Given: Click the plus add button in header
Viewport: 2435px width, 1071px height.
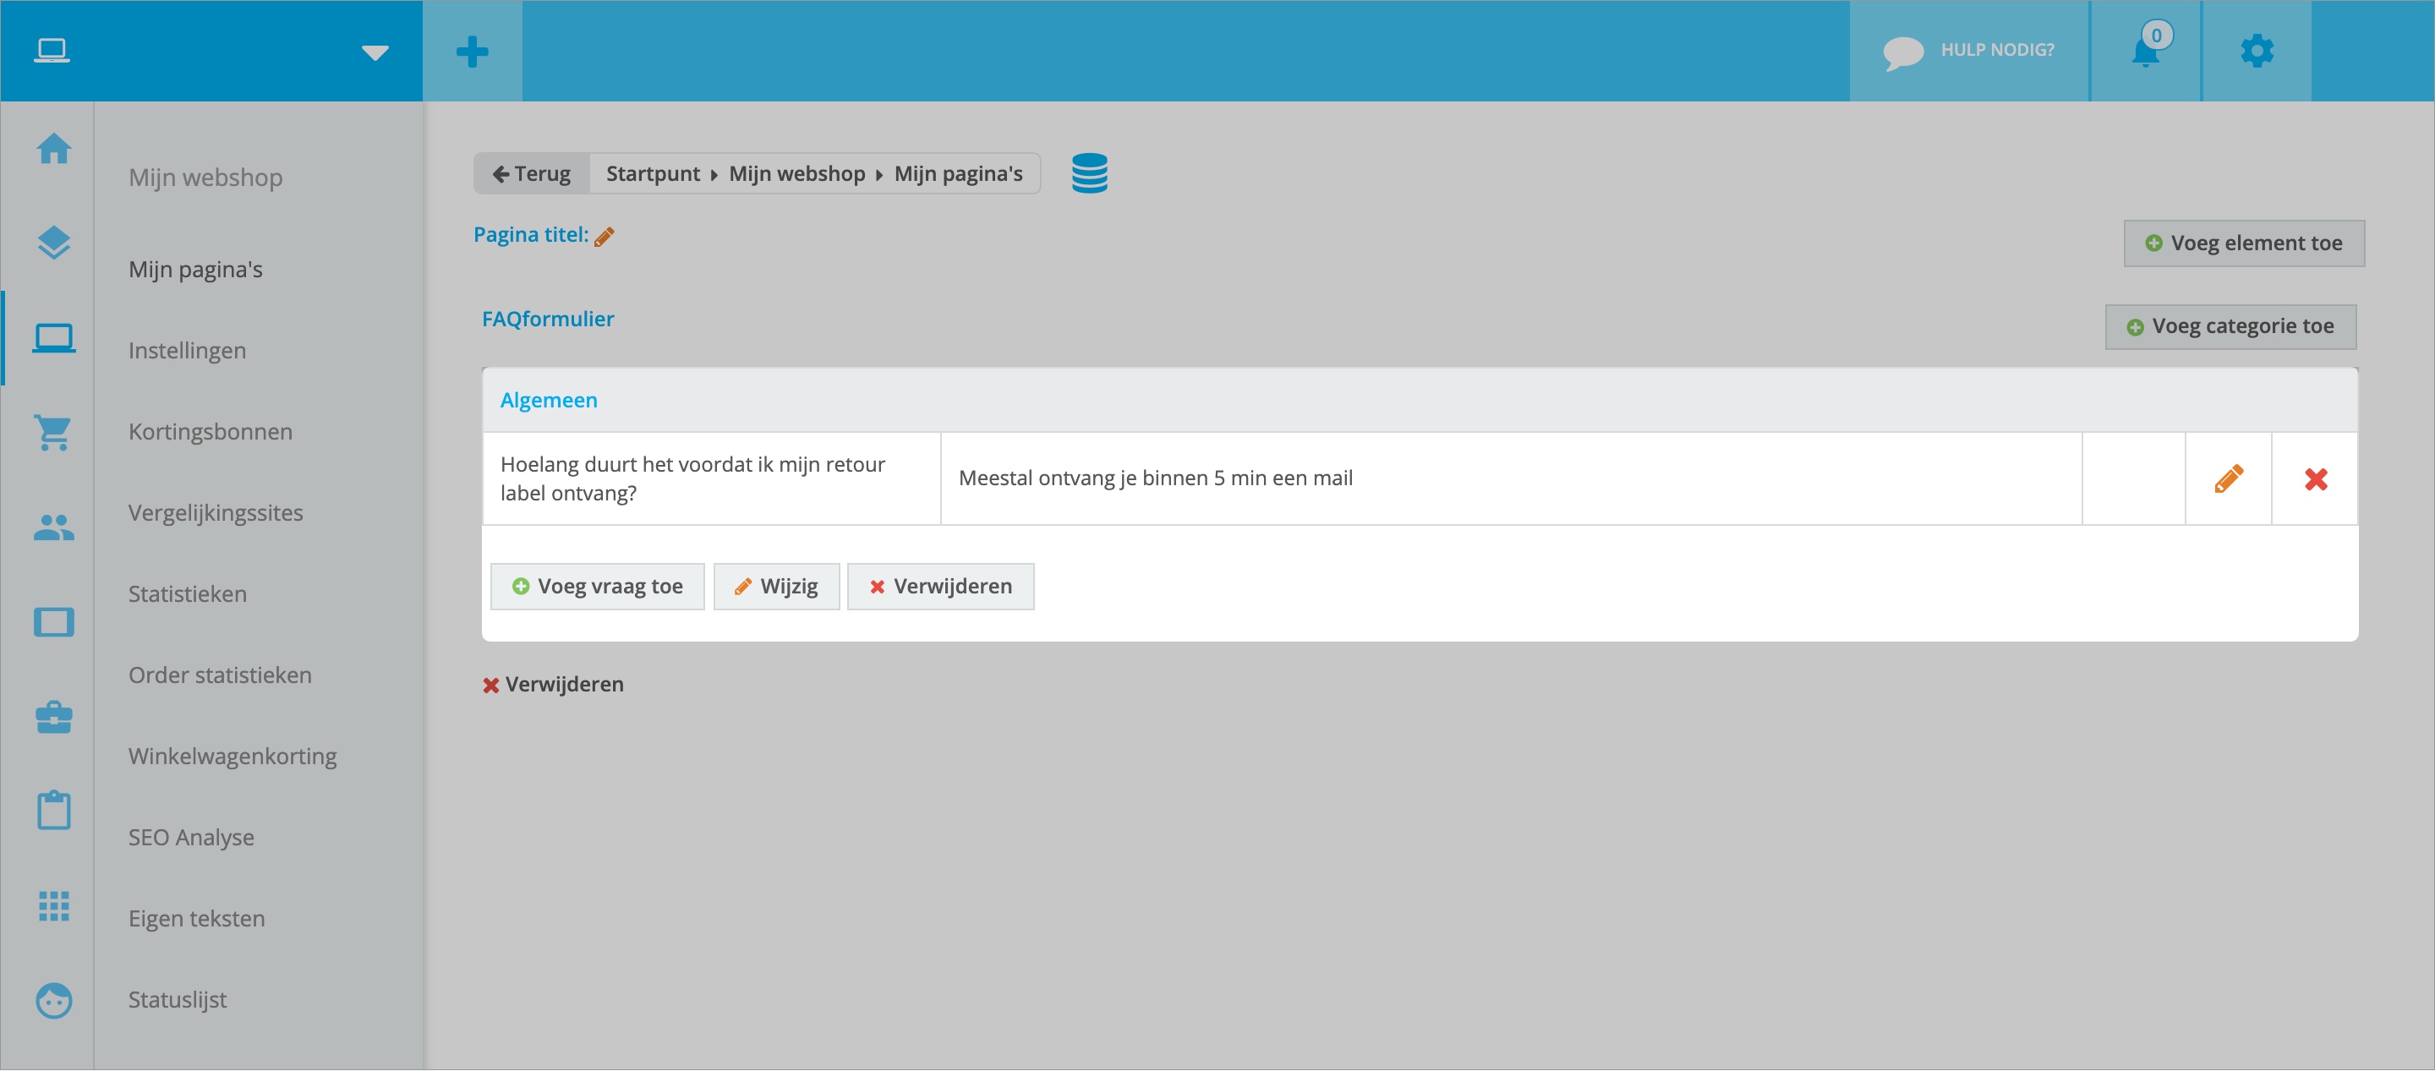Looking at the screenshot, I should pyautogui.click(x=473, y=51).
